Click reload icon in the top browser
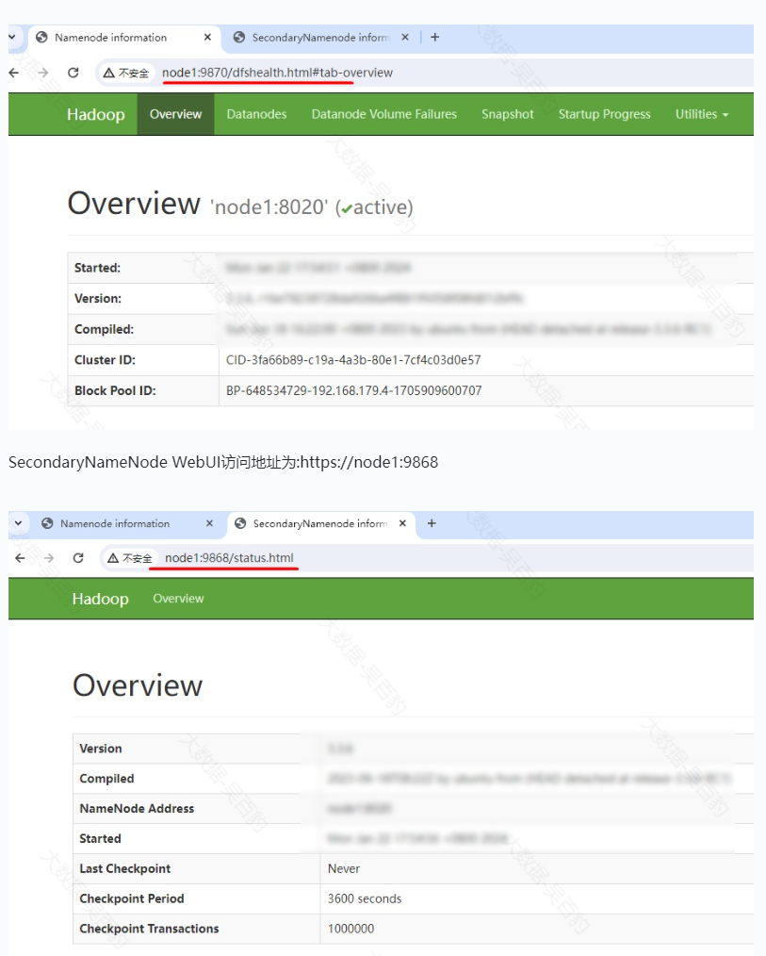Screen dimensions: 766x956 [x=73, y=73]
